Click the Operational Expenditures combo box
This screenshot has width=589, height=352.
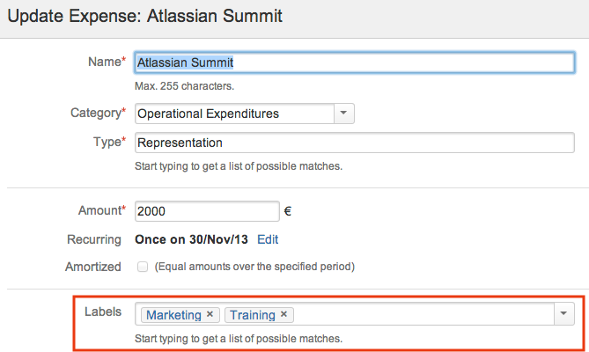(x=233, y=114)
